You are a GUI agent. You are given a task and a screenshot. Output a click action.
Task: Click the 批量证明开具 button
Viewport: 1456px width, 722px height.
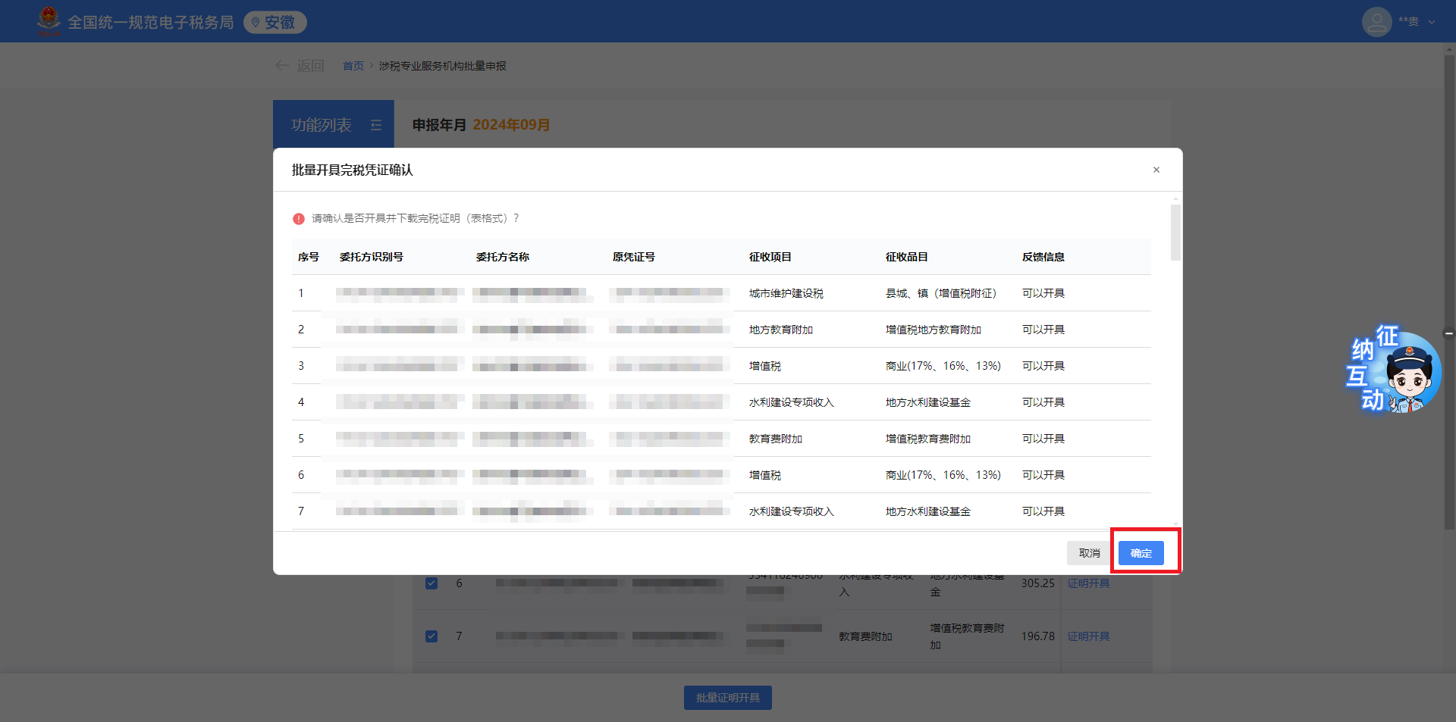(x=727, y=698)
